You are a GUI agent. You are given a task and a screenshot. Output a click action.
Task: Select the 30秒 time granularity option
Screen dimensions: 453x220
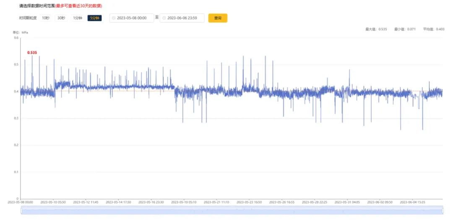(x=61, y=18)
